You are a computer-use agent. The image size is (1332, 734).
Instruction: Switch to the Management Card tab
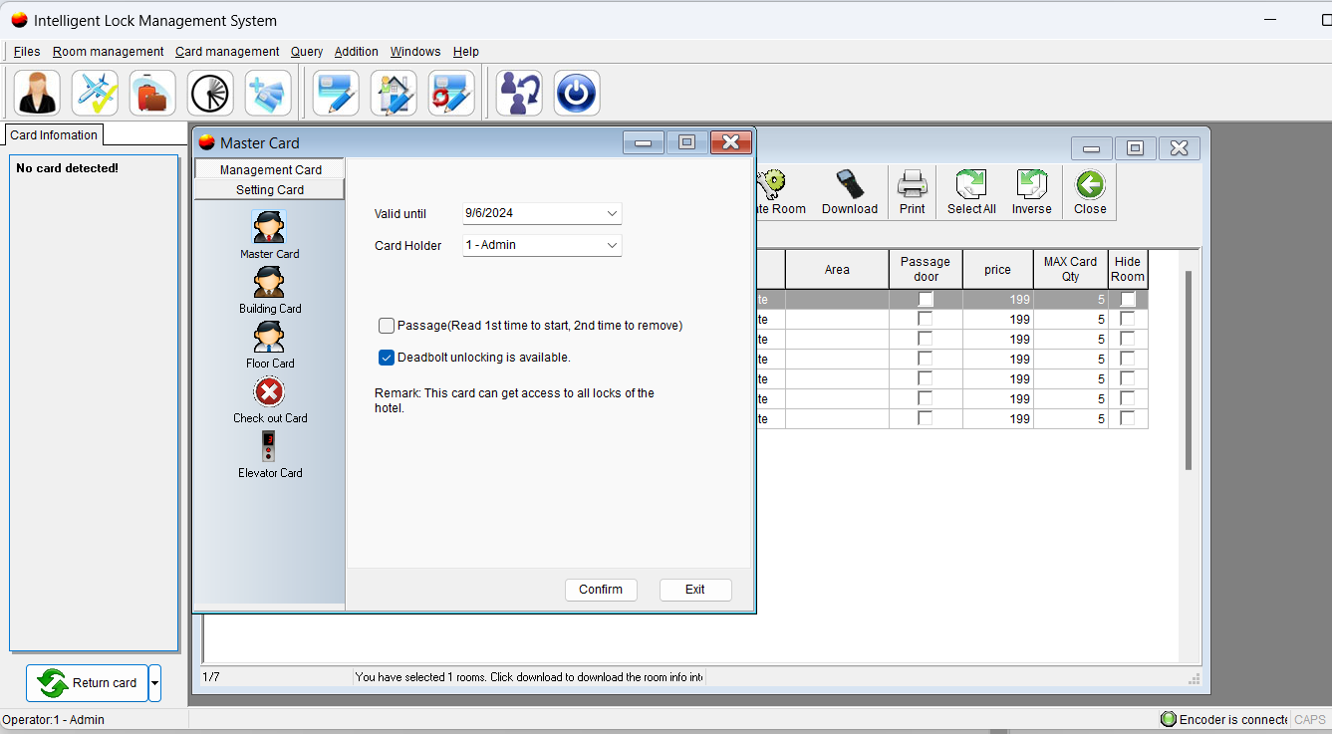[x=270, y=169]
